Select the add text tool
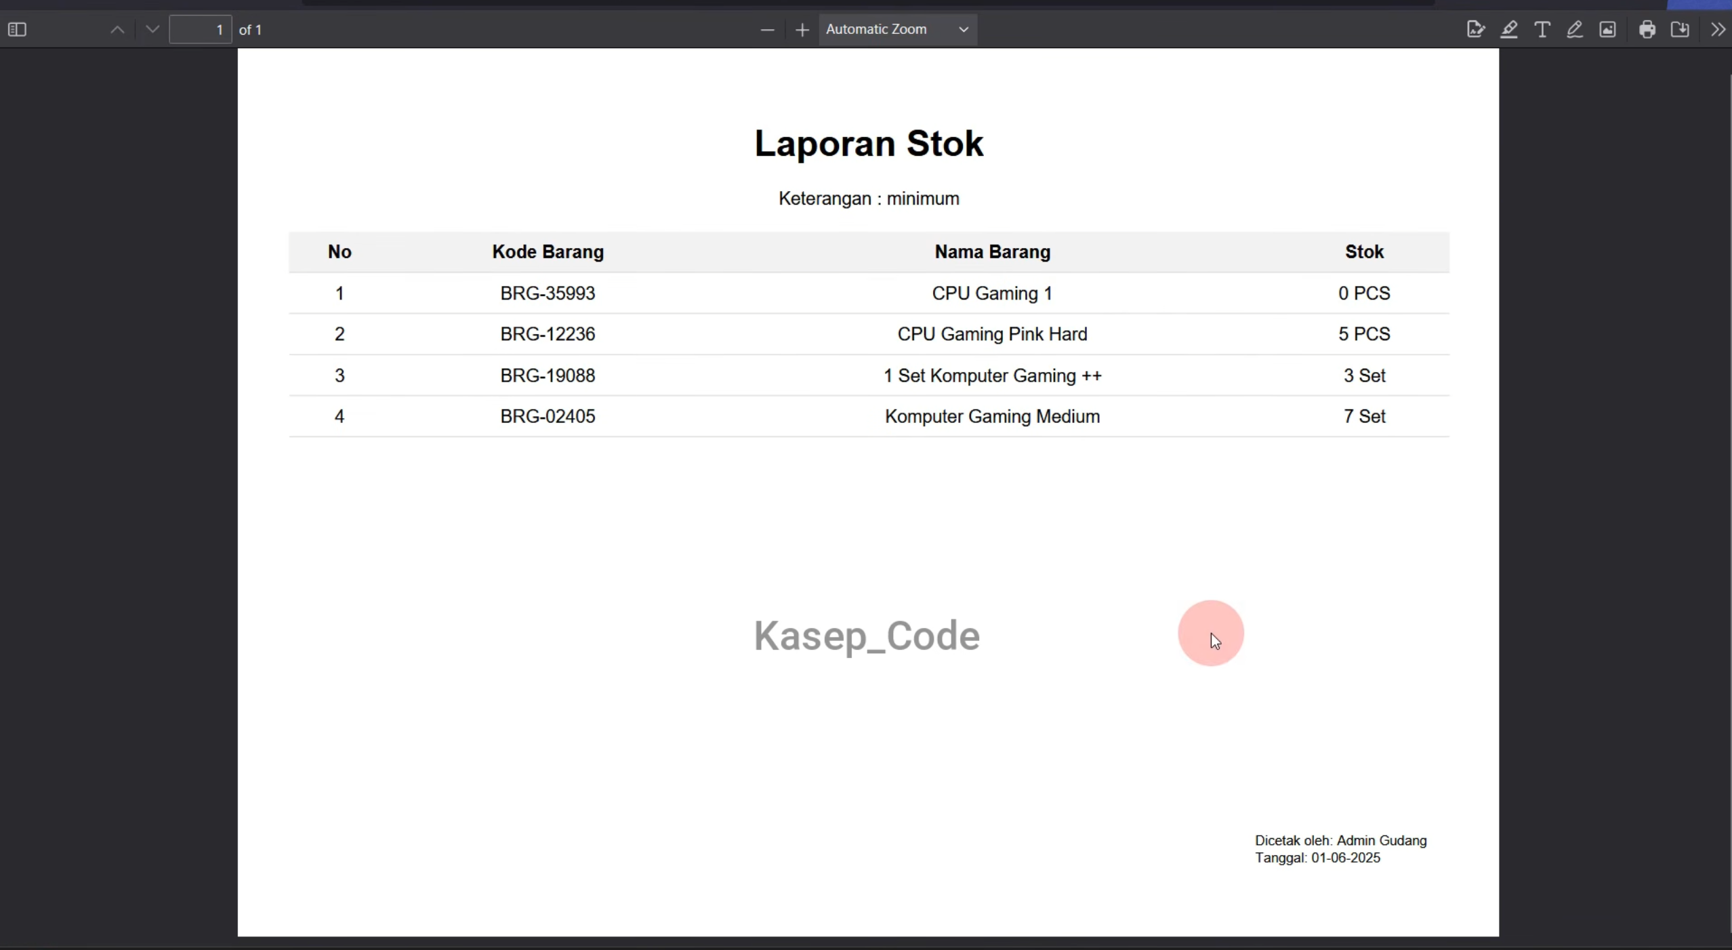Image resolution: width=1732 pixels, height=950 pixels. pos(1542,30)
